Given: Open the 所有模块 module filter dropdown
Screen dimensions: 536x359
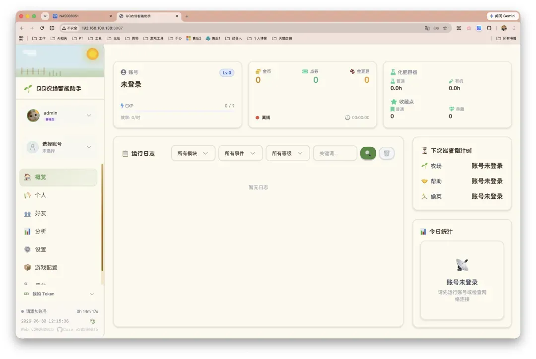Looking at the screenshot, I should click(x=193, y=153).
